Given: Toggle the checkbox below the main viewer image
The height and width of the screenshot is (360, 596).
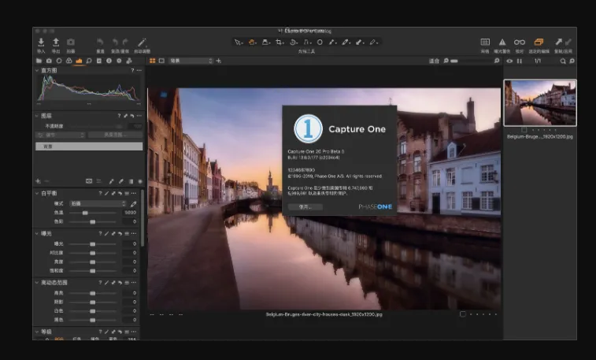Looking at the screenshot, I should click(463, 314).
